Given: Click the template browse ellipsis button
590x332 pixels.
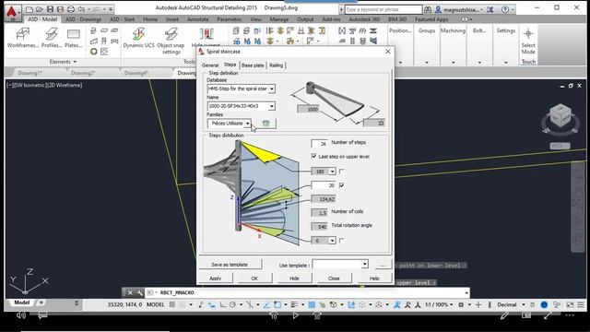Looking at the screenshot, I should point(383,265).
